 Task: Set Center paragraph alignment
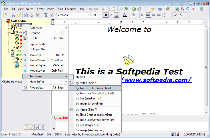tap(148, 15)
